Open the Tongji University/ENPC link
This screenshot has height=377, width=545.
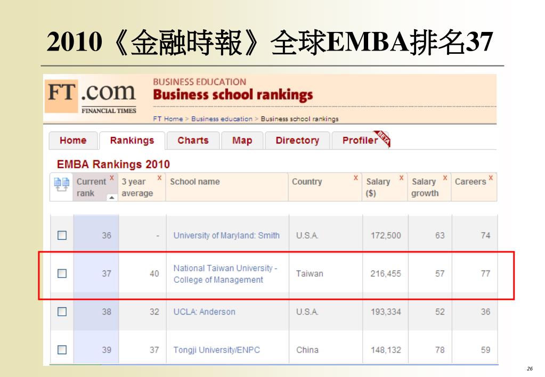[217, 350]
